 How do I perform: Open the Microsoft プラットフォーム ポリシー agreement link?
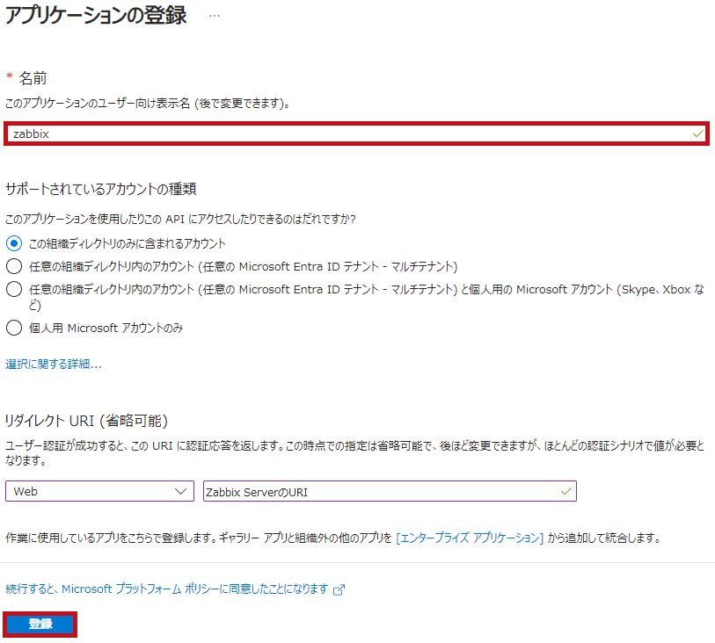166,589
